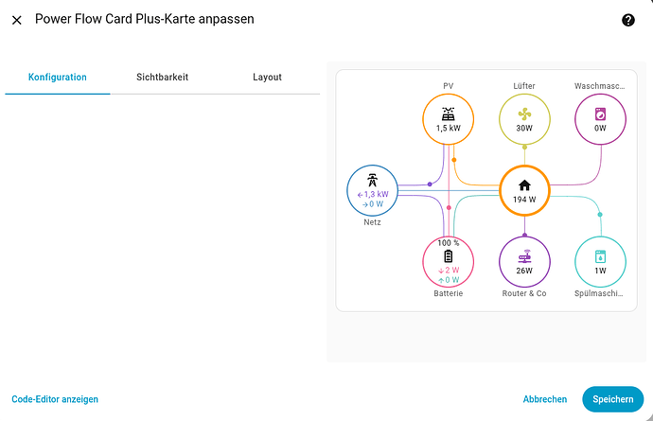Open the help question mark icon
This screenshot has height=421, width=653.
tap(627, 20)
